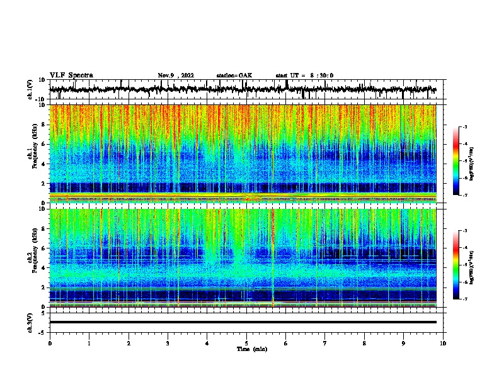Click the "5" tick on the time axis

point(246,343)
